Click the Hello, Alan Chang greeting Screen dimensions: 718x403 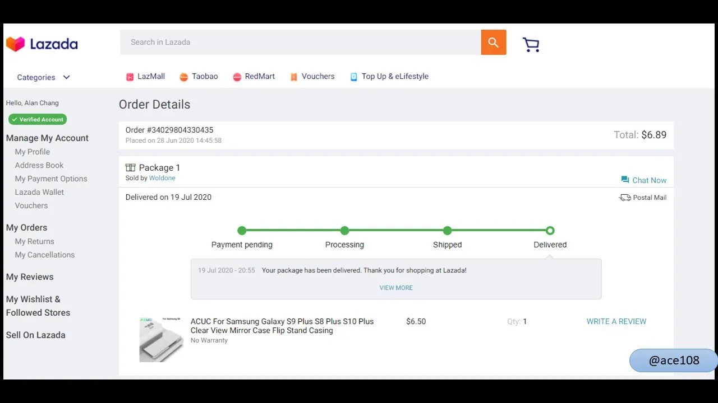tap(33, 103)
